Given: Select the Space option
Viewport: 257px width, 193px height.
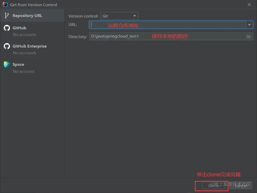Looking at the screenshot, I should pyautogui.click(x=32, y=68).
